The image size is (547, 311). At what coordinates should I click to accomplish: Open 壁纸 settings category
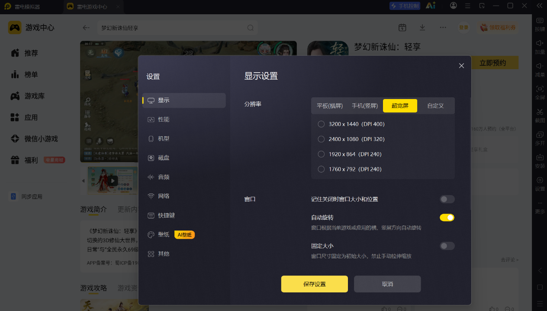(184, 234)
